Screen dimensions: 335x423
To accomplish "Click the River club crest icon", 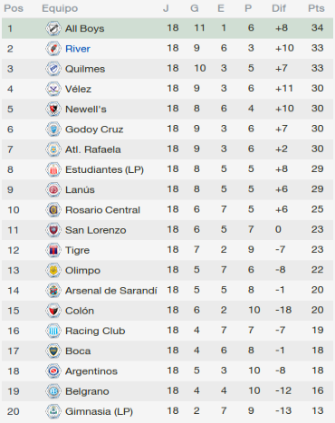I will click(53, 49).
